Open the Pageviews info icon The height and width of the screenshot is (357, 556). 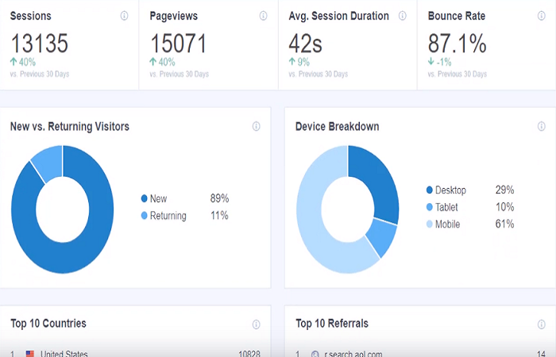263,16
